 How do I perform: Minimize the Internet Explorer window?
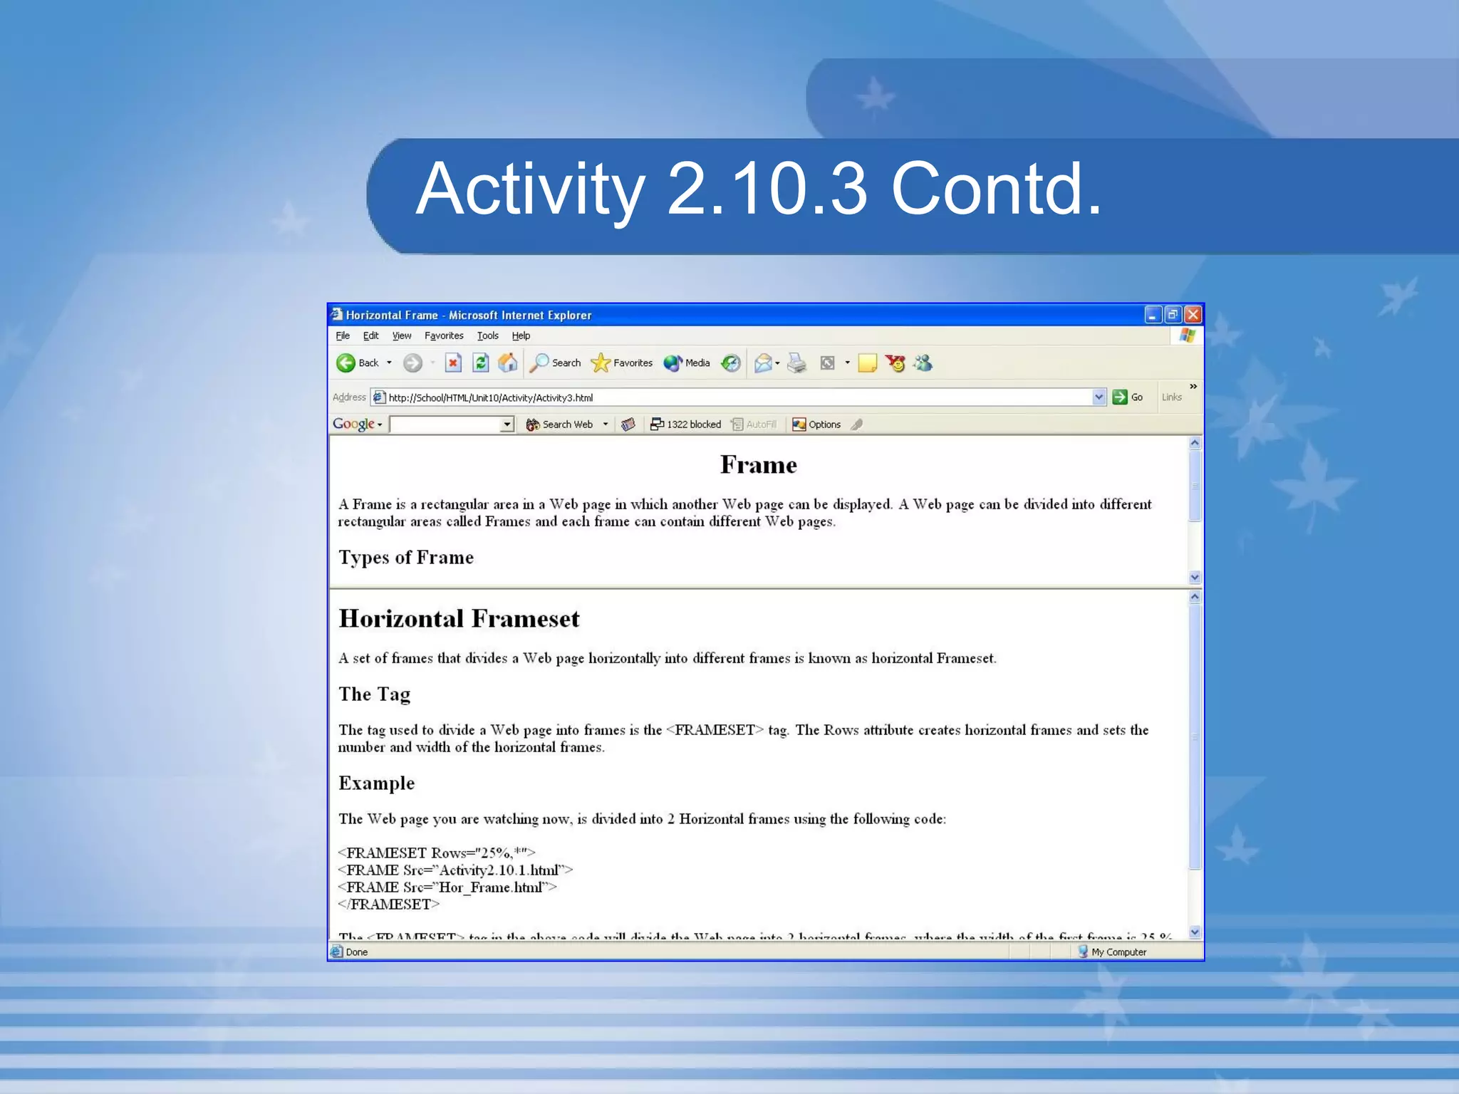[x=1153, y=315]
